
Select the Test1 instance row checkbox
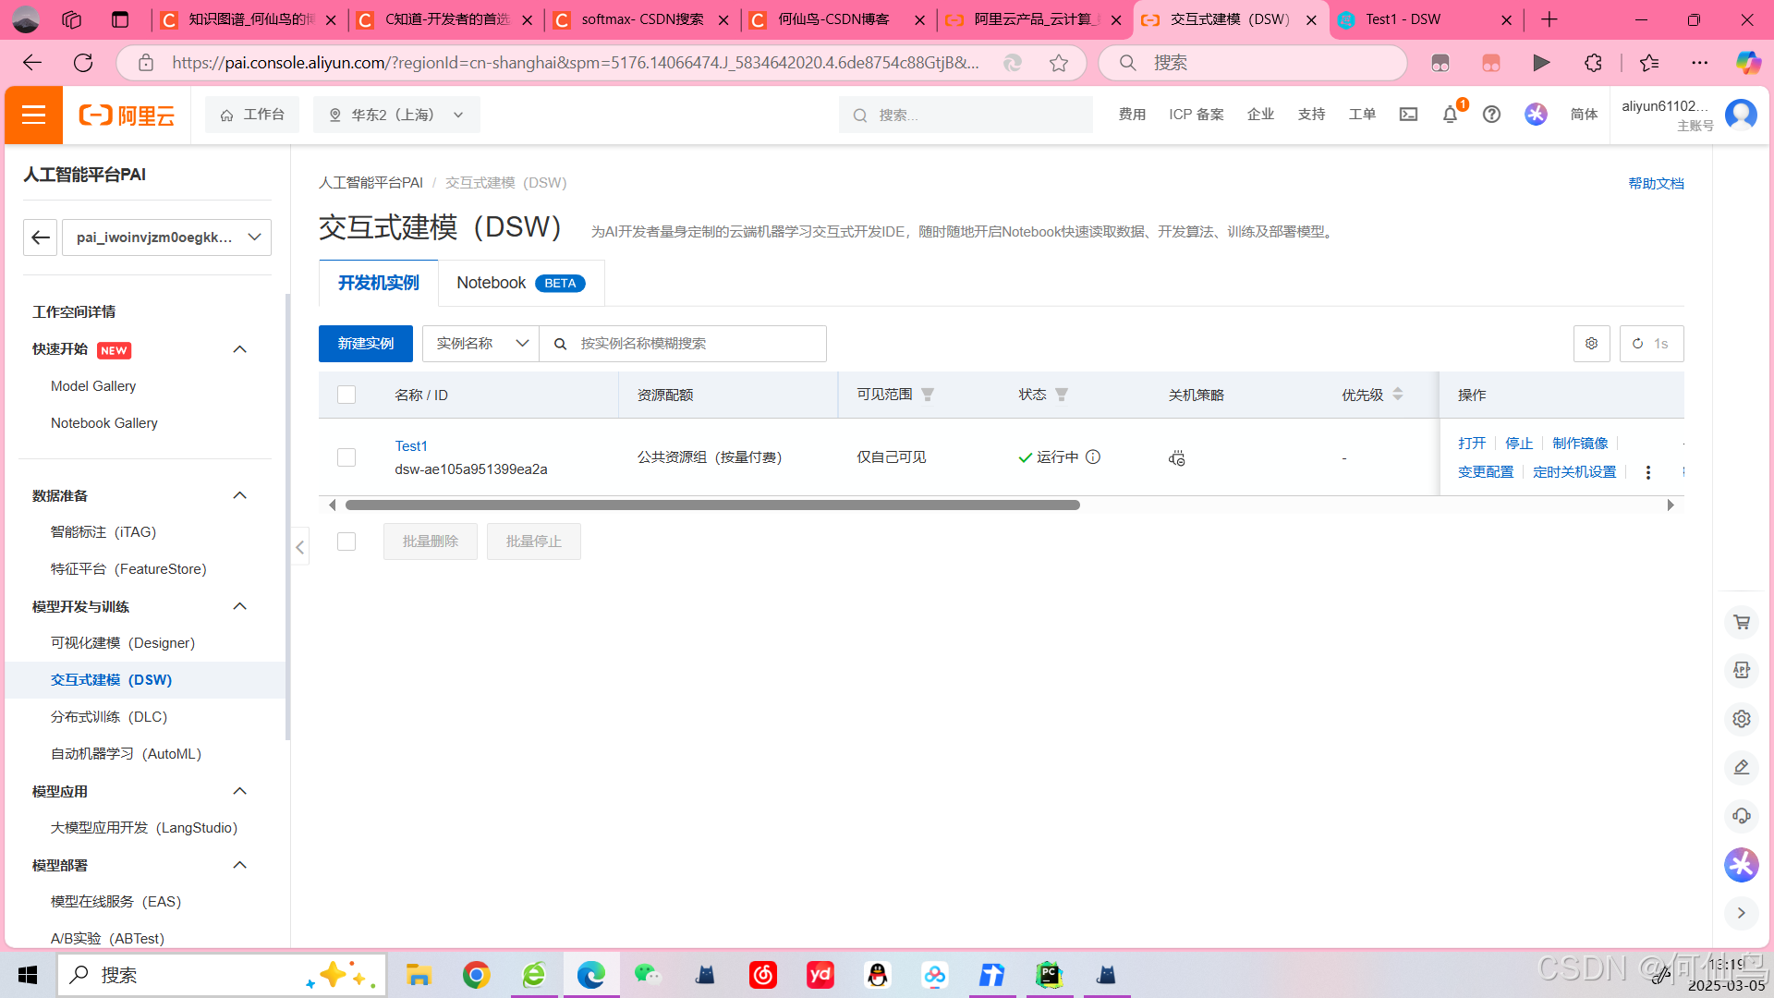pyautogui.click(x=346, y=457)
